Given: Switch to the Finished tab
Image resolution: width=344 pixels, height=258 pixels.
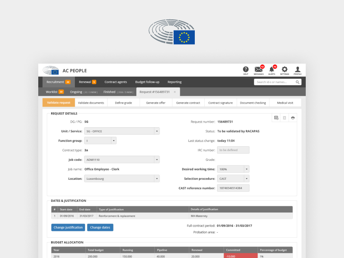Looking at the screenshot, I should [118, 92].
